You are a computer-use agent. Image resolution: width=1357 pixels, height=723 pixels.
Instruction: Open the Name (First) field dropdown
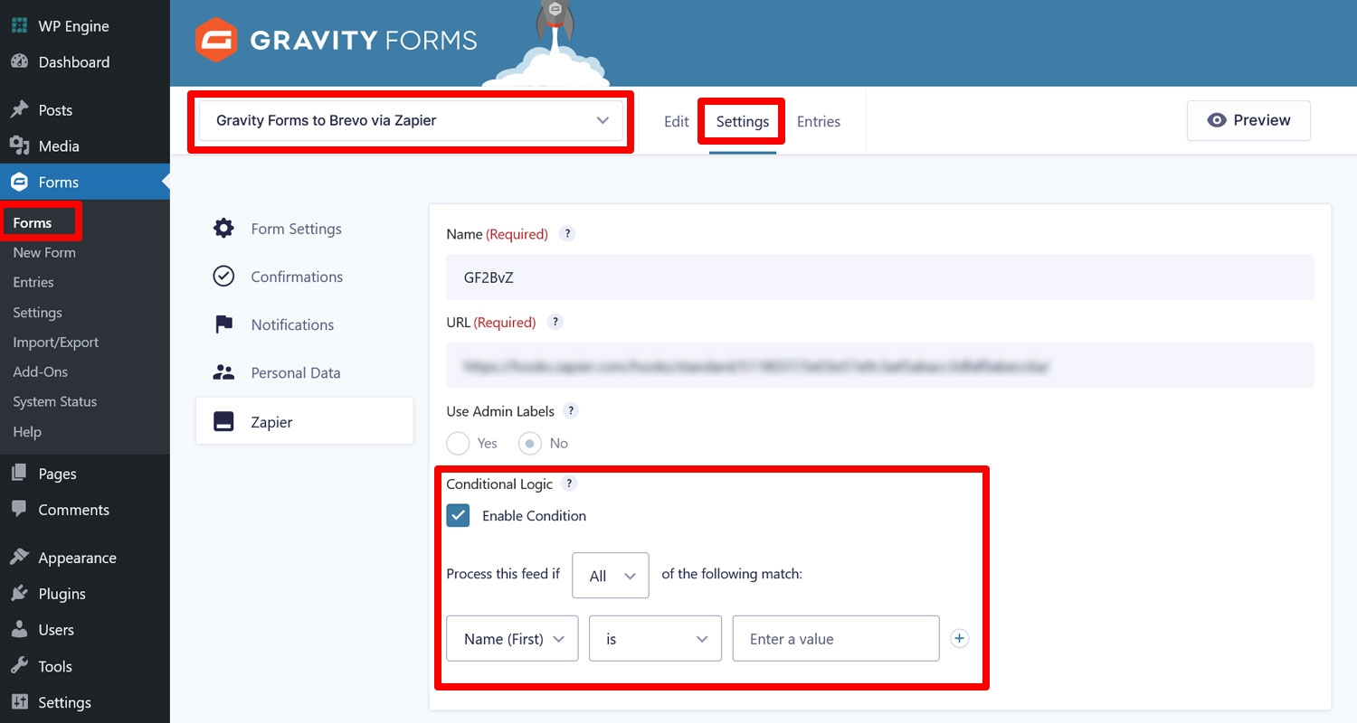click(x=512, y=639)
